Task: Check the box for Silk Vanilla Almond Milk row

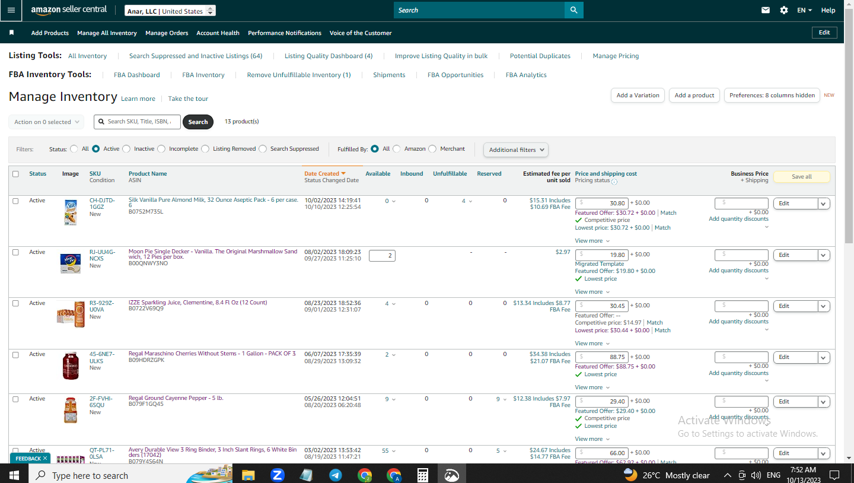Action: point(15,201)
